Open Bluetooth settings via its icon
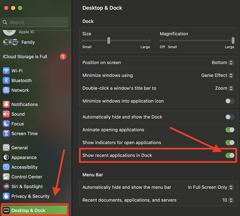 tap(6, 80)
